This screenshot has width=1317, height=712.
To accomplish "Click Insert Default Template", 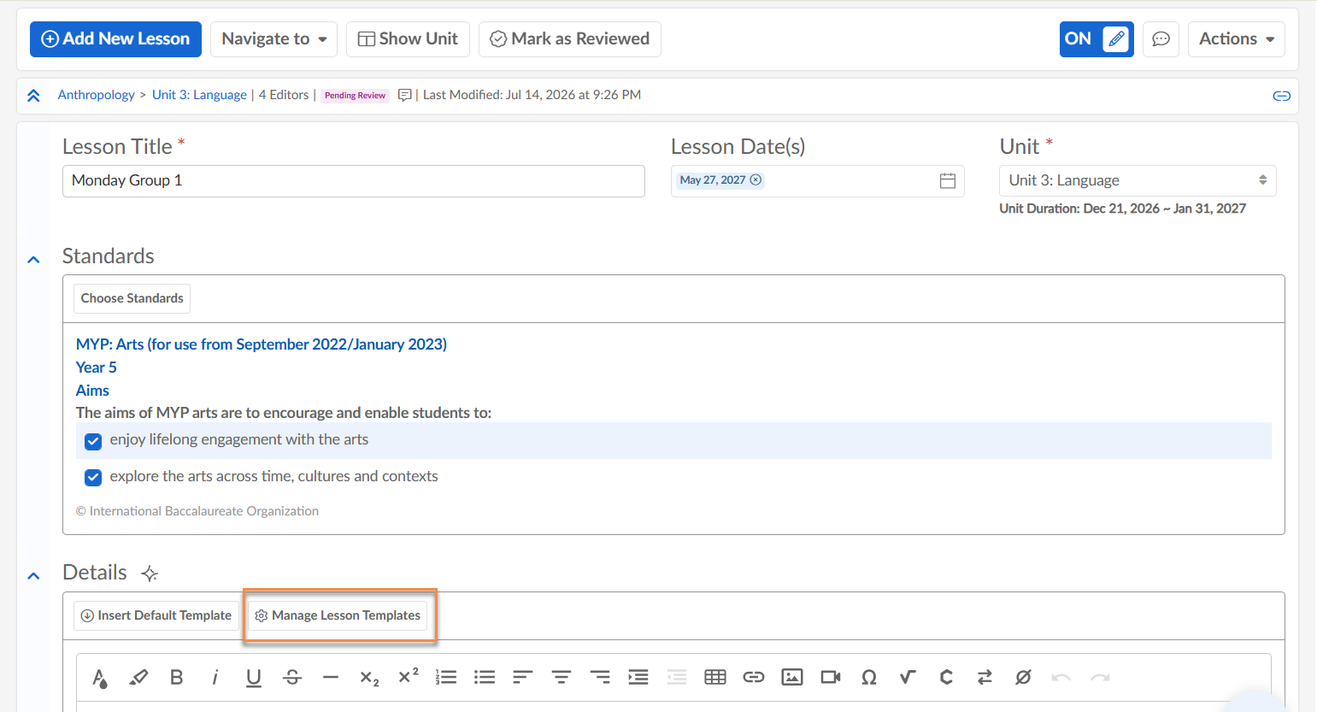I will 156,615.
